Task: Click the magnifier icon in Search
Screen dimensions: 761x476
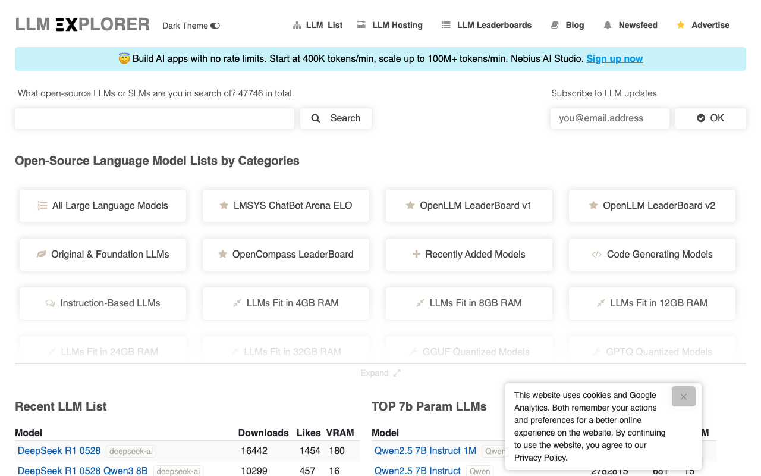Action: [x=316, y=118]
